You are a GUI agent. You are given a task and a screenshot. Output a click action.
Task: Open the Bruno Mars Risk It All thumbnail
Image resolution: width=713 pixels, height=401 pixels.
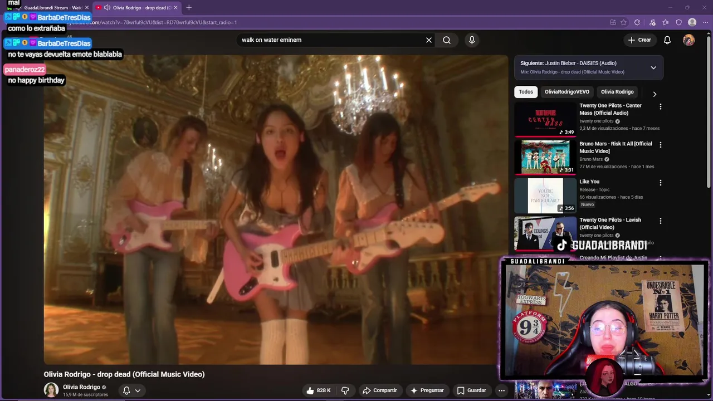coord(545,157)
